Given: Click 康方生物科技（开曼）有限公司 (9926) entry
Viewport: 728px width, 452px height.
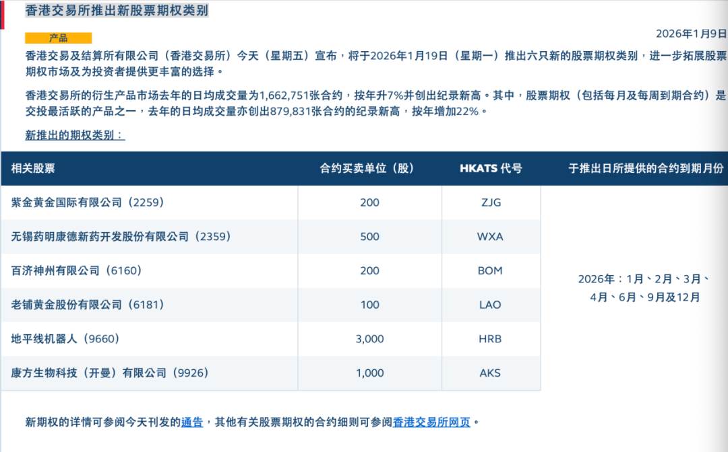Looking at the screenshot, I should pyautogui.click(x=109, y=373).
